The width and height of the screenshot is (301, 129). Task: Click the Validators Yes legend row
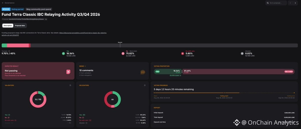click(x=38, y=115)
